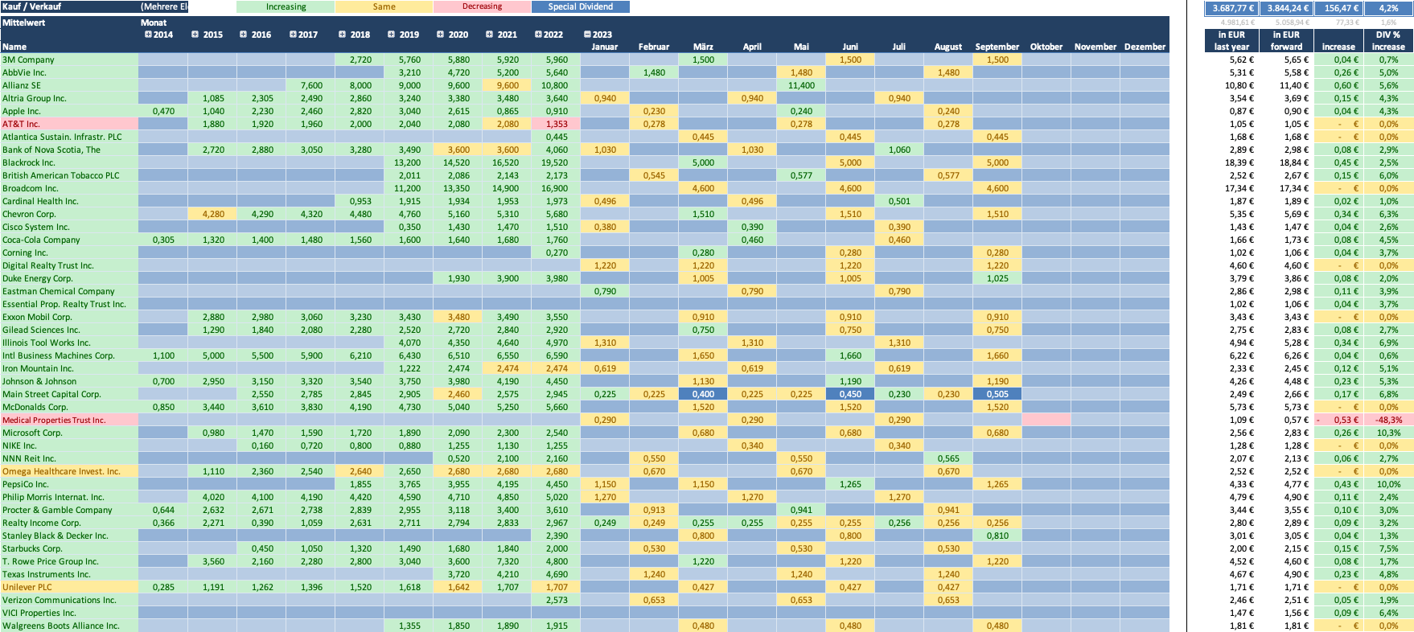Viewport: 1414px width, 632px height.
Task: Collapse the 2023 months group
Action: [x=587, y=35]
